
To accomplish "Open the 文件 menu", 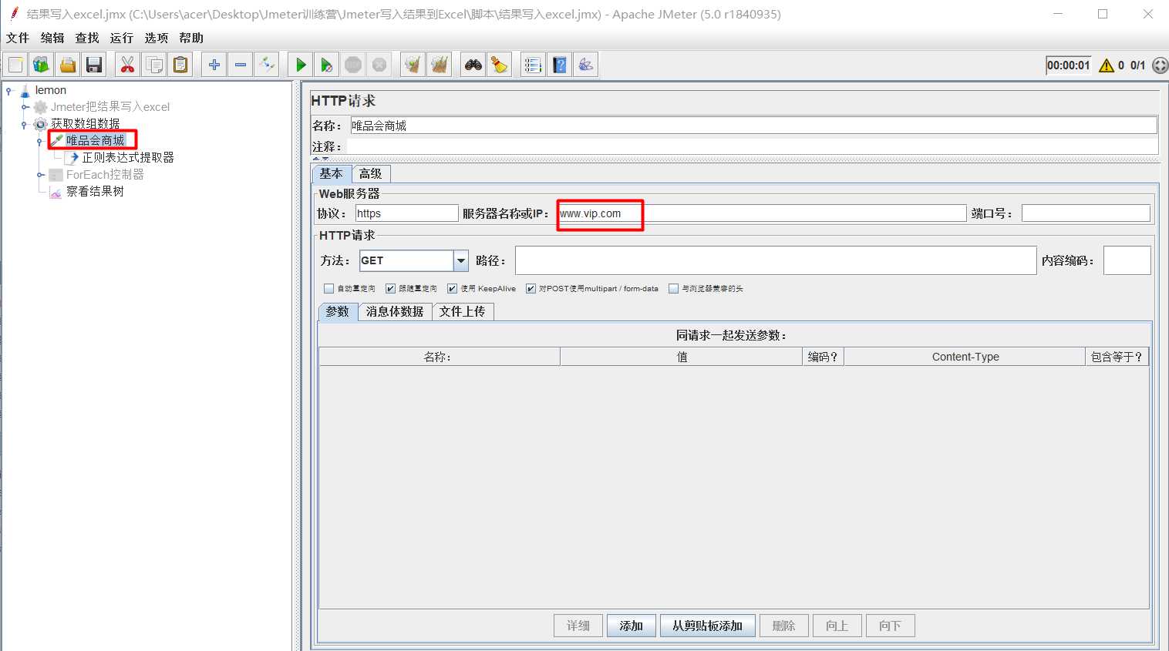I will (x=18, y=38).
